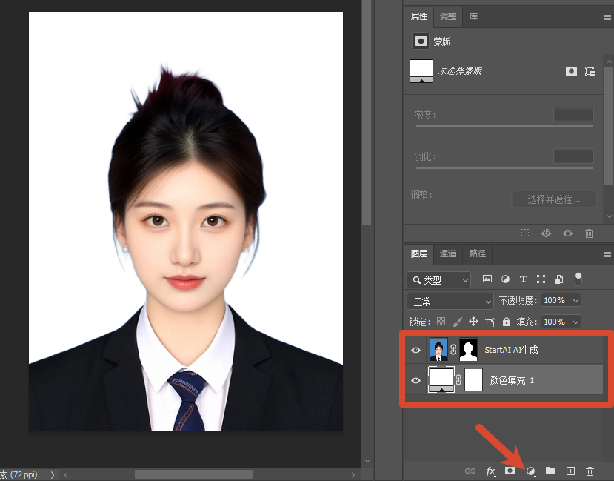Filter layers by pixel layers icon

pos(487,279)
